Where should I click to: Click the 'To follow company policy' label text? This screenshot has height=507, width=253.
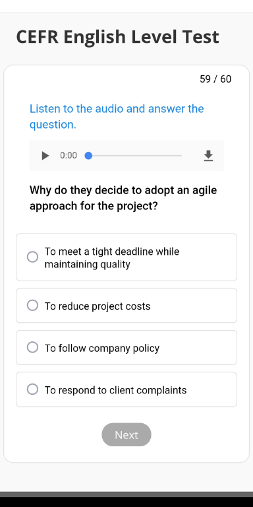102,349
